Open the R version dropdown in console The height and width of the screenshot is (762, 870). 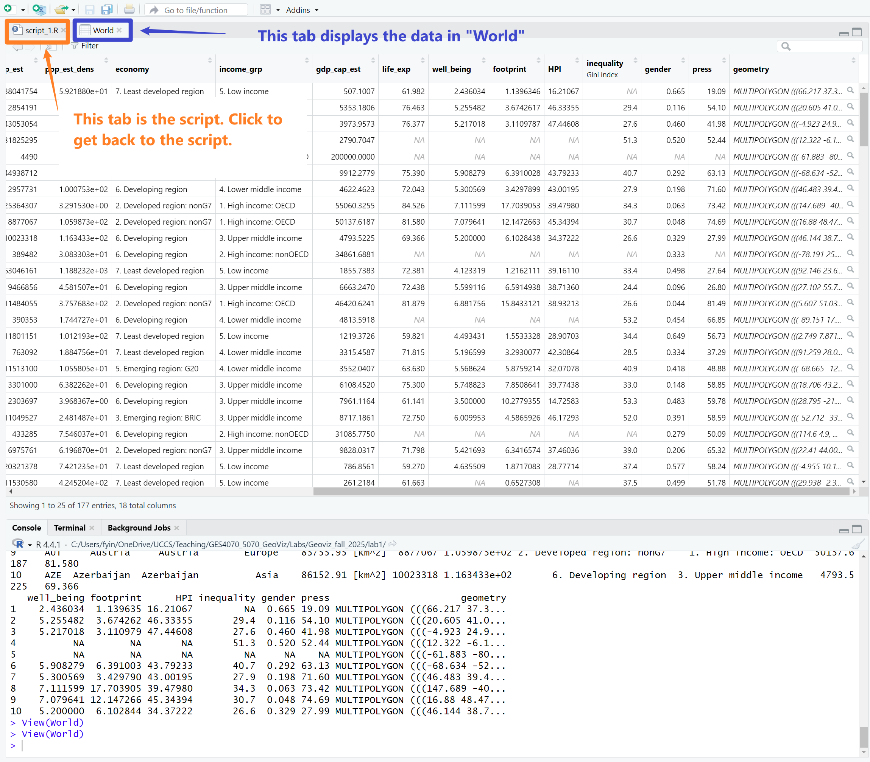pyautogui.click(x=30, y=545)
